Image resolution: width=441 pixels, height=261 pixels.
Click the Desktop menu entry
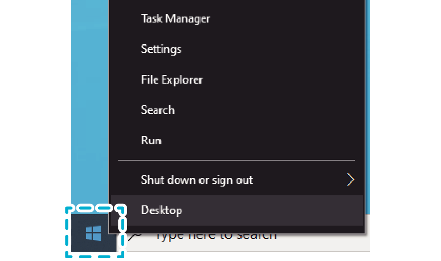pyautogui.click(x=162, y=210)
